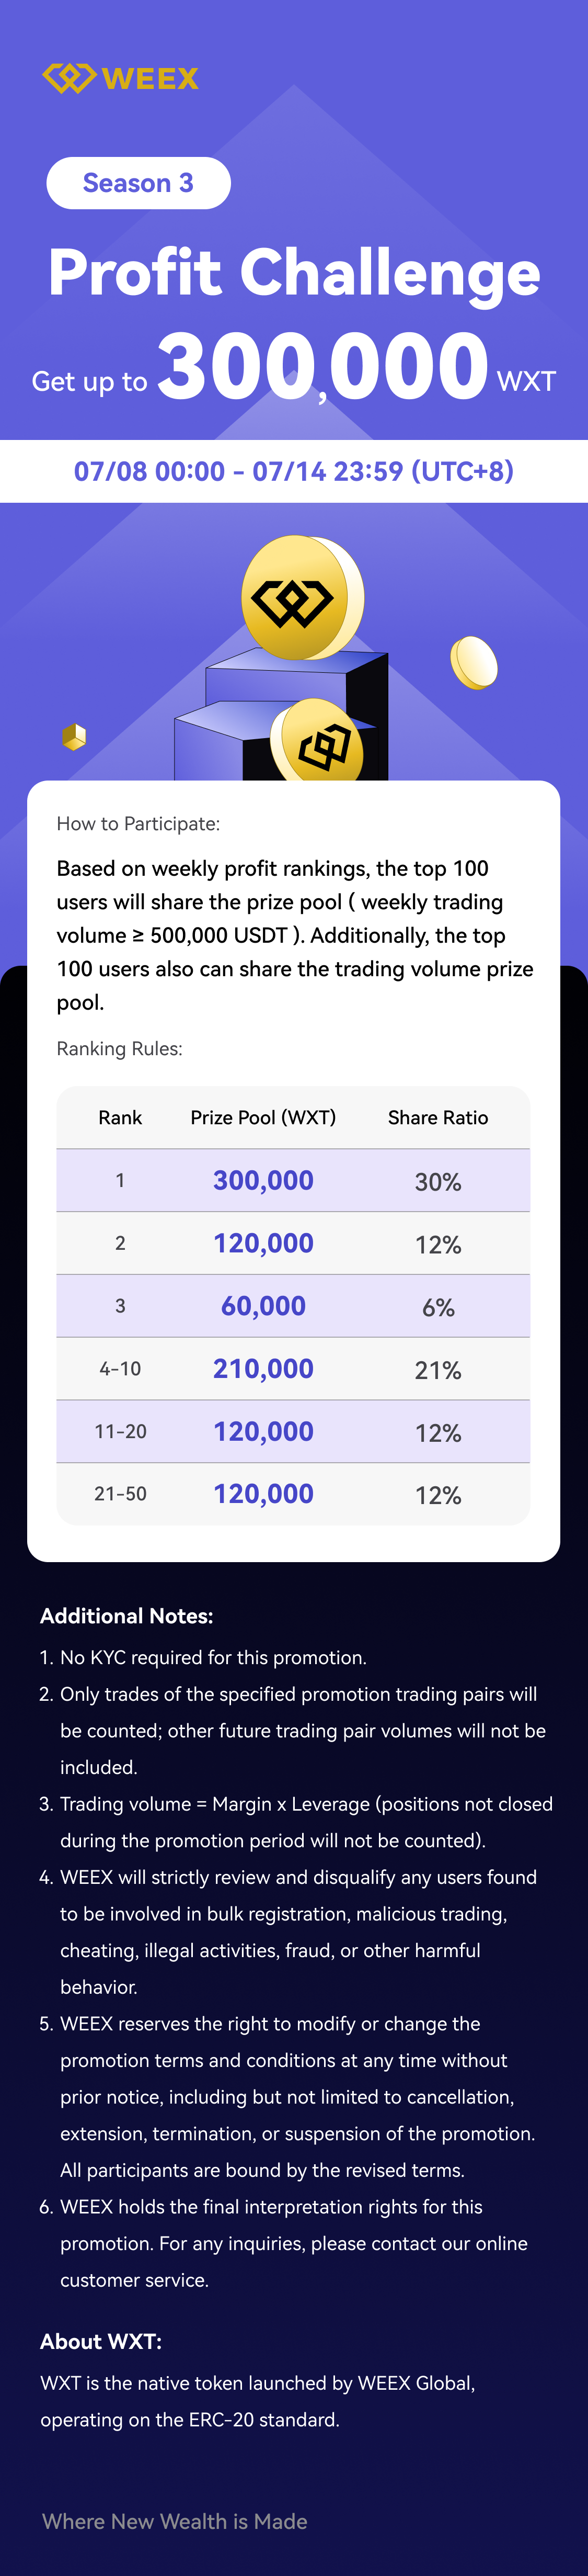This screenshot has height=2576, width=588.
Task: Click the Additional Notes heading
Action: pyautogui.click(x=127, y=1616)
